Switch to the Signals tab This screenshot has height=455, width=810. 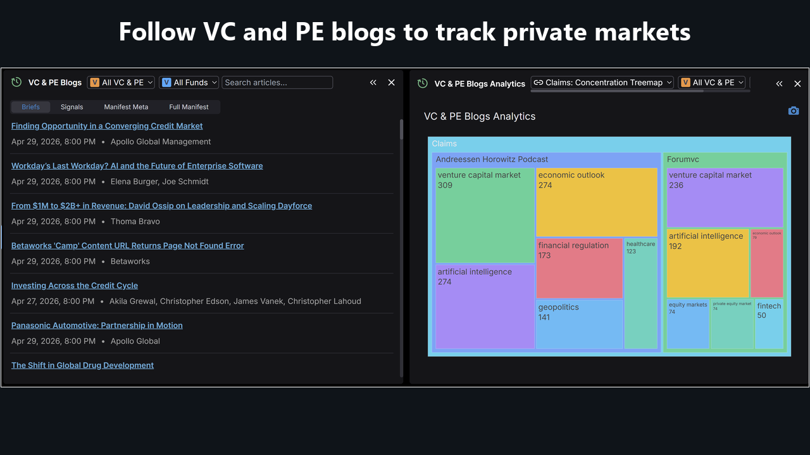pos(72,107)
